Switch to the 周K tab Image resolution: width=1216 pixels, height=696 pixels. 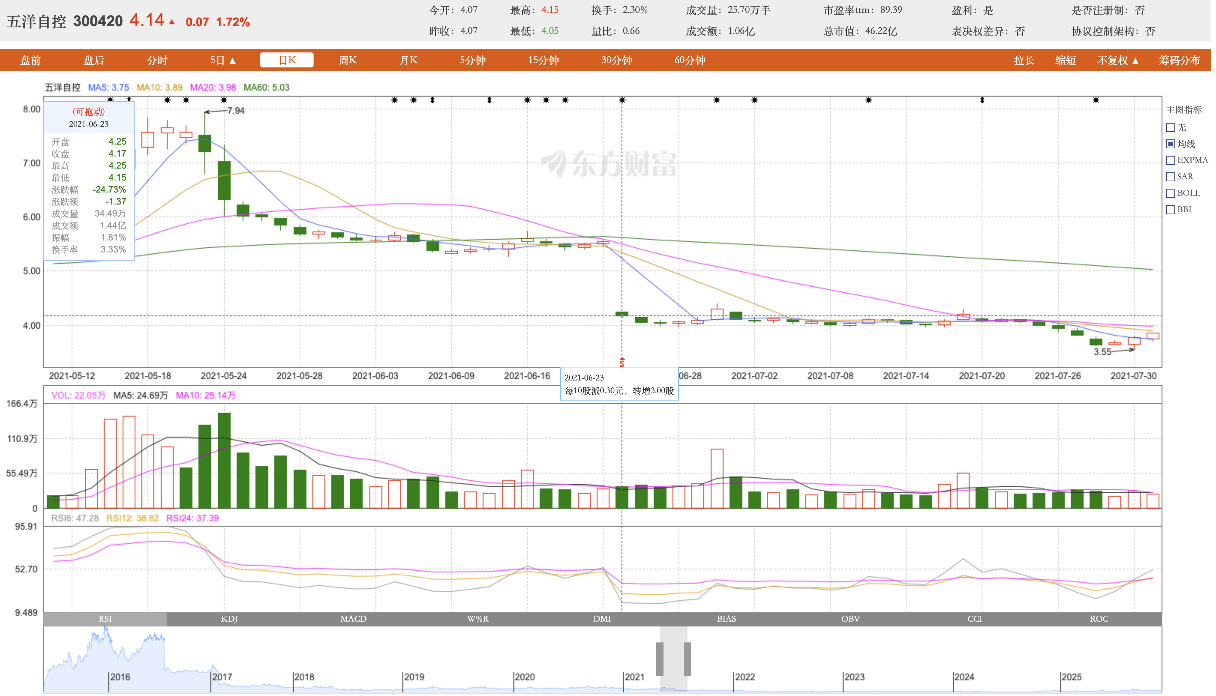click(x=349, y=60)
